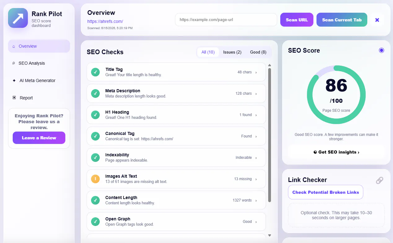The image size is (393, 243).
Task: Click the Canonical Tag green check icon
Action: [95, 136]
